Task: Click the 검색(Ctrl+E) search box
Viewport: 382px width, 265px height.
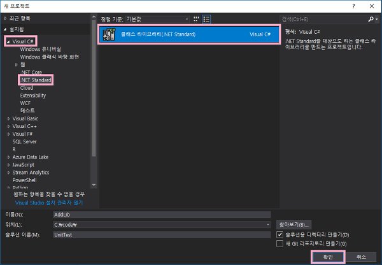Action: click(x=324, y=19)
